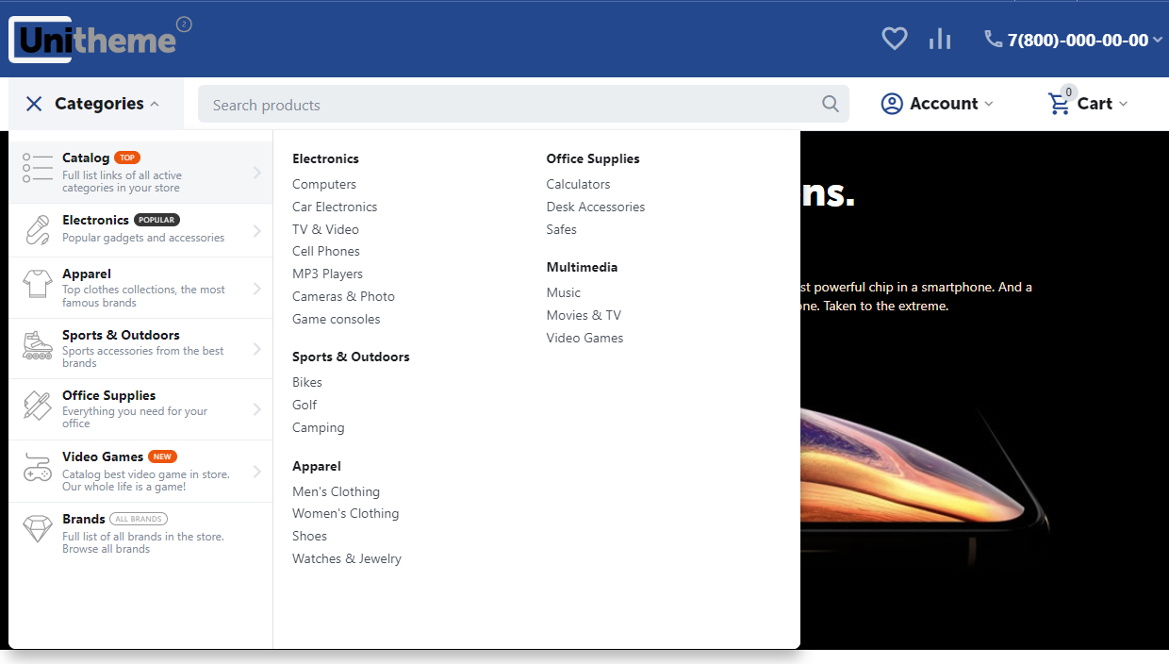The image size is (1169, 664).
Task: Expand Sports & Outdoors row chevron
Action: (x=257, y=349)
